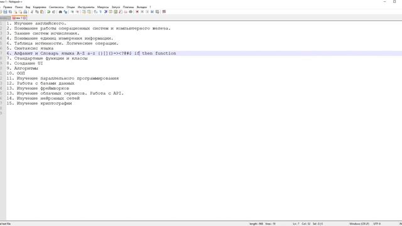Image resolution: width=402 pixels, height=226 pixels.
Task: Click line 'Таблица истинности. Логические операции.'
Action: pyautogui.click(x=63, y=43)
